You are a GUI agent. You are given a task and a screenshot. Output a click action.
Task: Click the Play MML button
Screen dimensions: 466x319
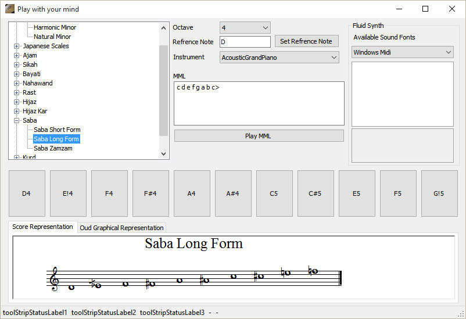pos(259,136)
